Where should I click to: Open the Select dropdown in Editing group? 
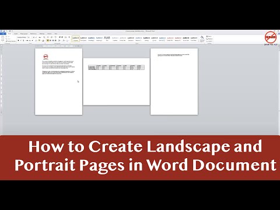click(x=209, y=41)
